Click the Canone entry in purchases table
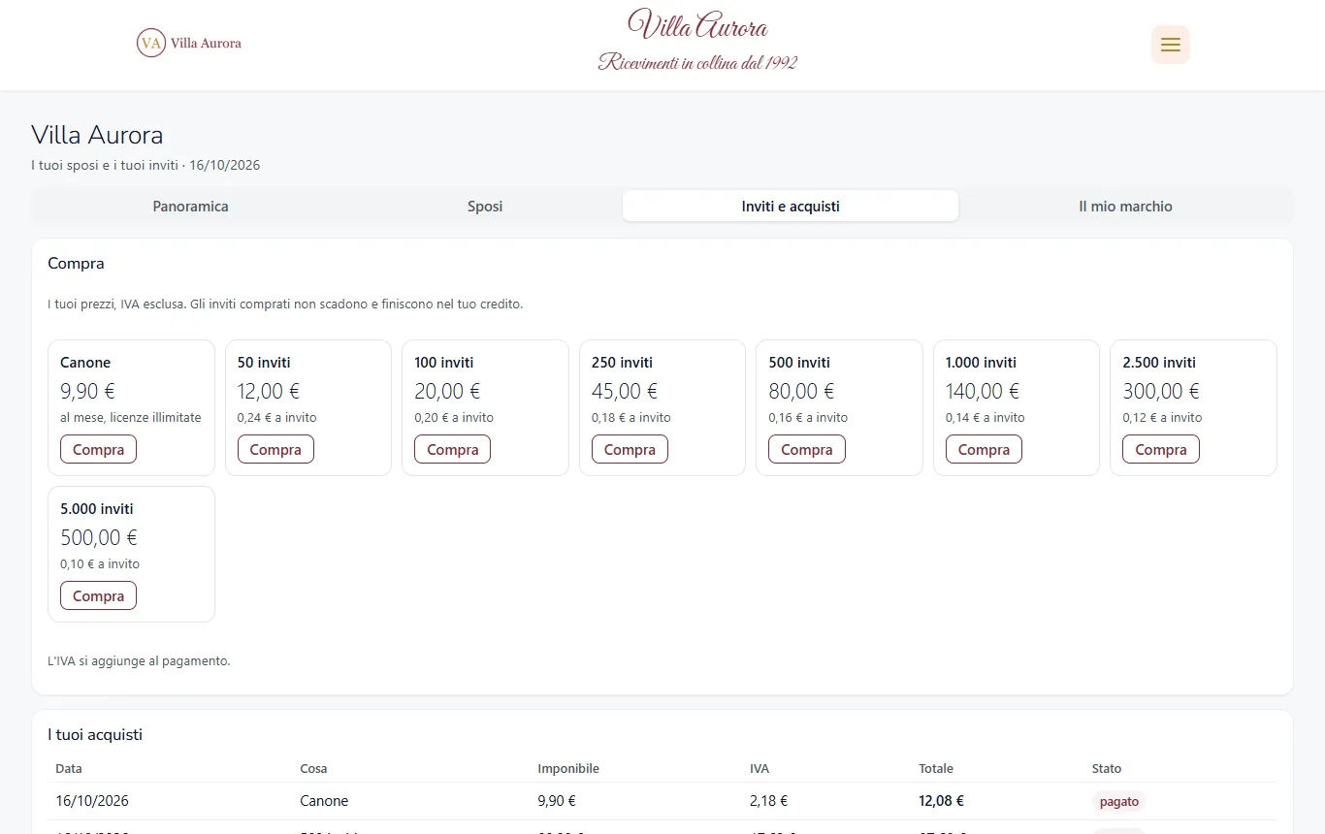This screenshot has height=834, width=1325. coord(324,802)
